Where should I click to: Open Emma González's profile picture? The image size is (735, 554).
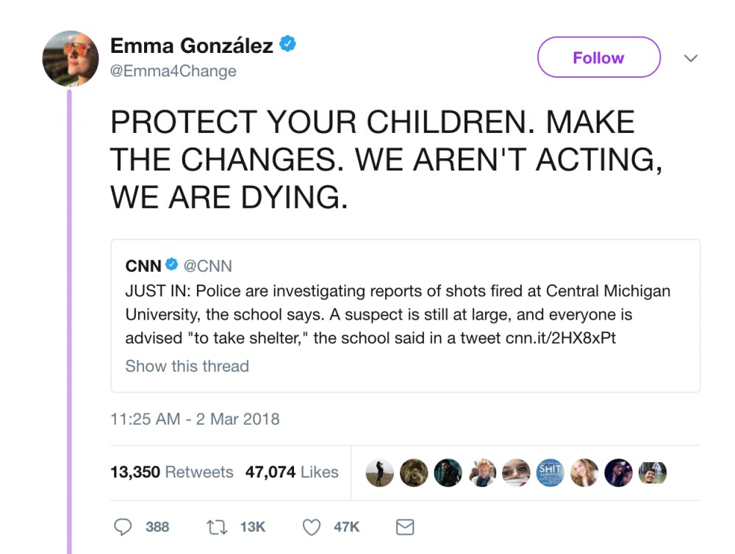pyautogui.click(x=71, y=59)
